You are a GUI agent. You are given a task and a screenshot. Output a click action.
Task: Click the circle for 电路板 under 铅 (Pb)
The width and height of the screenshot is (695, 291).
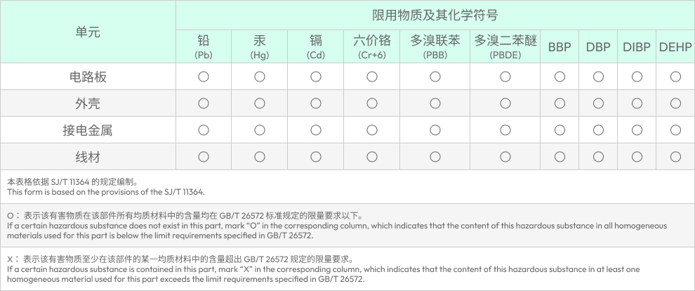point(204,77)
